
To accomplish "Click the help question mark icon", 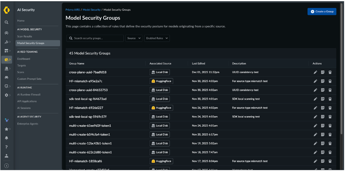I will point(6,147).
